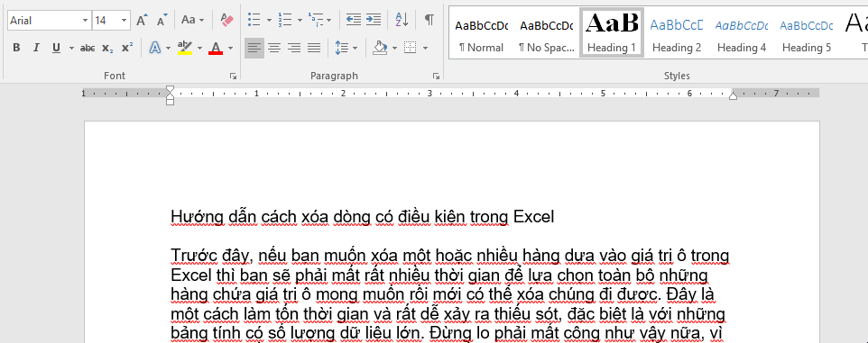The image size is (868, 343).
Task: Open Change Case dropdown
Action: click(x=193, y=21)
